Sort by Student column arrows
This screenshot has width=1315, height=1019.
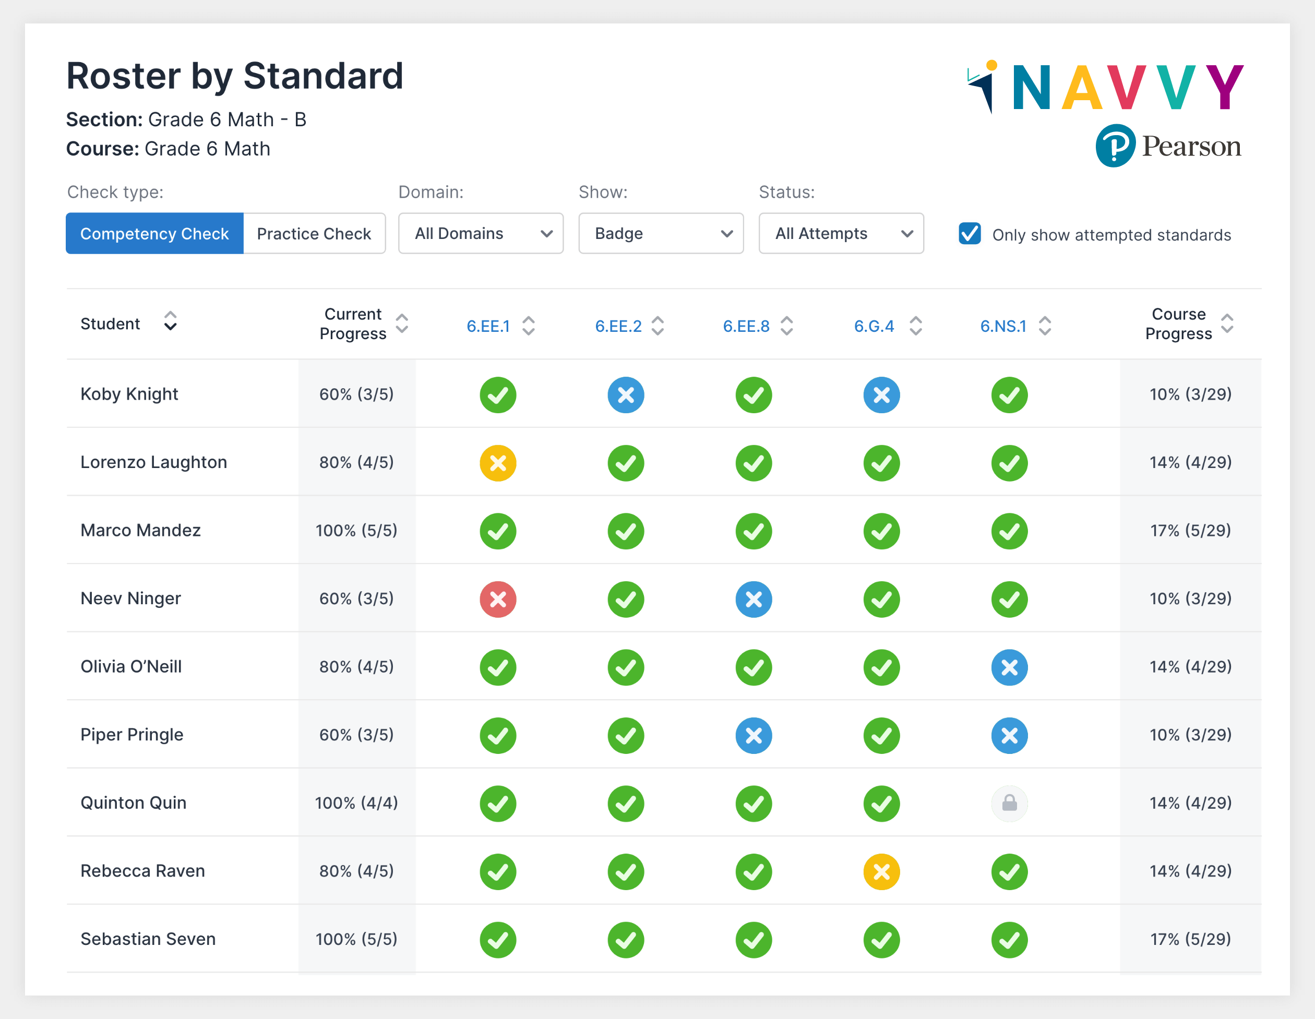tap(171, 321)
